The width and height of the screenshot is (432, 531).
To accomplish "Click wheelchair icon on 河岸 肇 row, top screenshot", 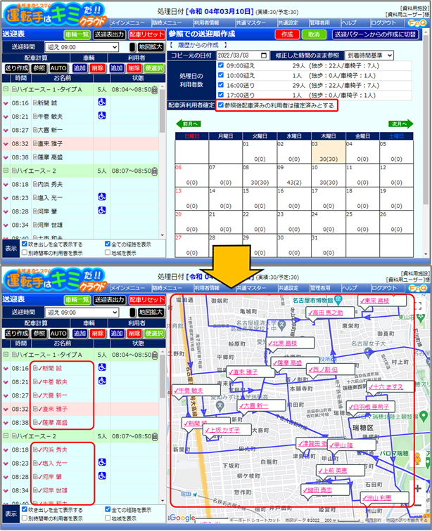I will pos(102,210).
